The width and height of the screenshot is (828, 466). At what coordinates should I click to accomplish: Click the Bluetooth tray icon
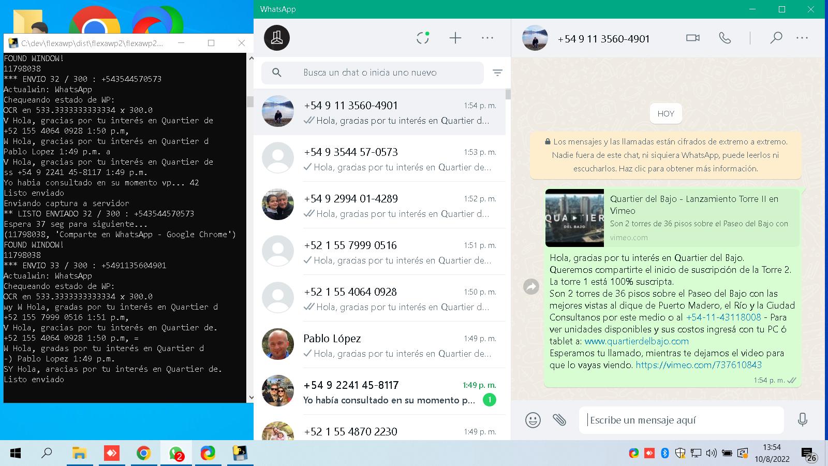click(665, 454)
